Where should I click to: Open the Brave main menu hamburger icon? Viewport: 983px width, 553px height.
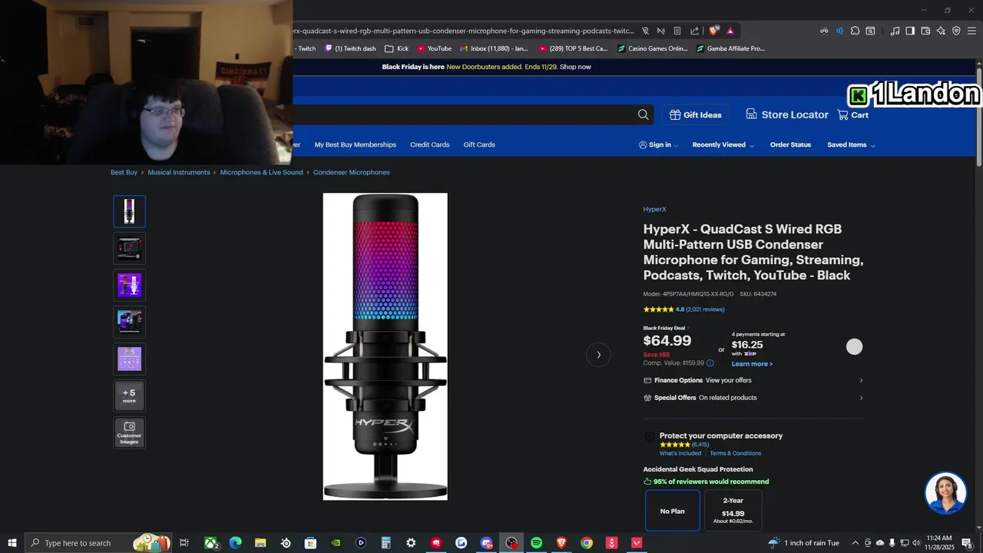[972, 31]
